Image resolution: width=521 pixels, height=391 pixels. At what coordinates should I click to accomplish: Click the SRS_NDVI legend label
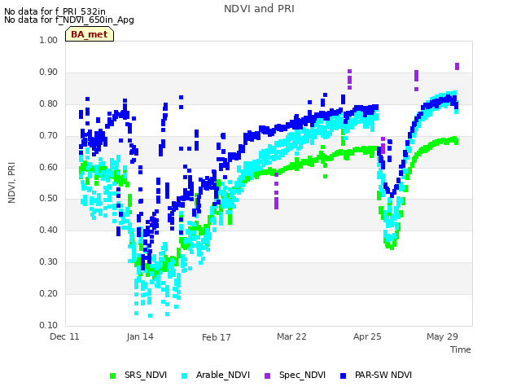tap(146, 375)
